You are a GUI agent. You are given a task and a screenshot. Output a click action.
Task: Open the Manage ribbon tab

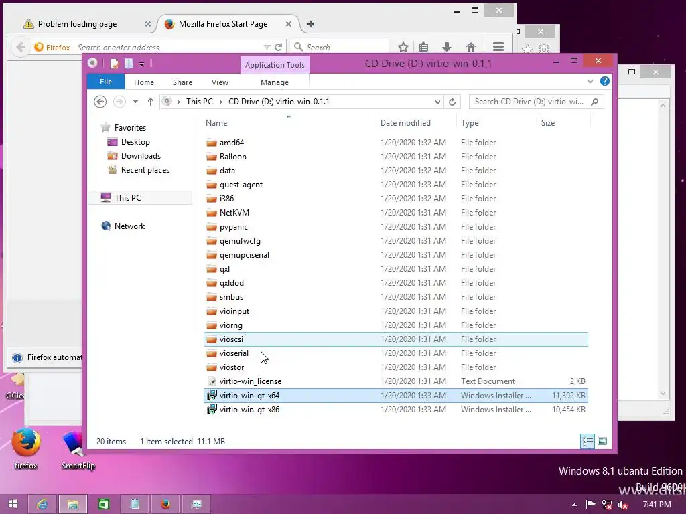click(275, 82)
